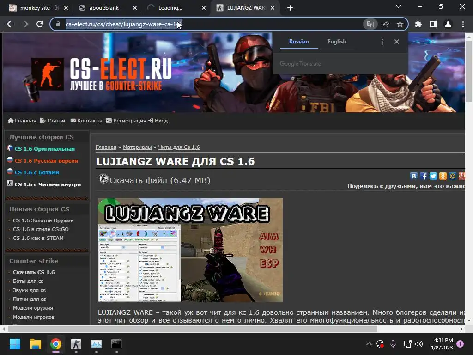Viewport: 473px width, 355px height.
Task: Open a new browser tab
Action: point(290,8)
